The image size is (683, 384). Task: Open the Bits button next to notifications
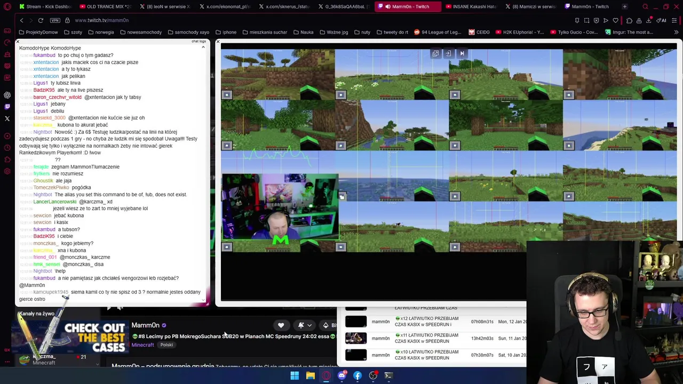328,325
